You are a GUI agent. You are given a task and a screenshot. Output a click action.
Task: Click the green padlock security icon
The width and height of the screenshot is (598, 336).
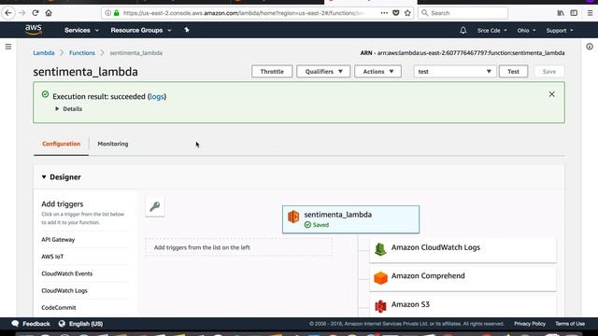[x=116, y=13]
